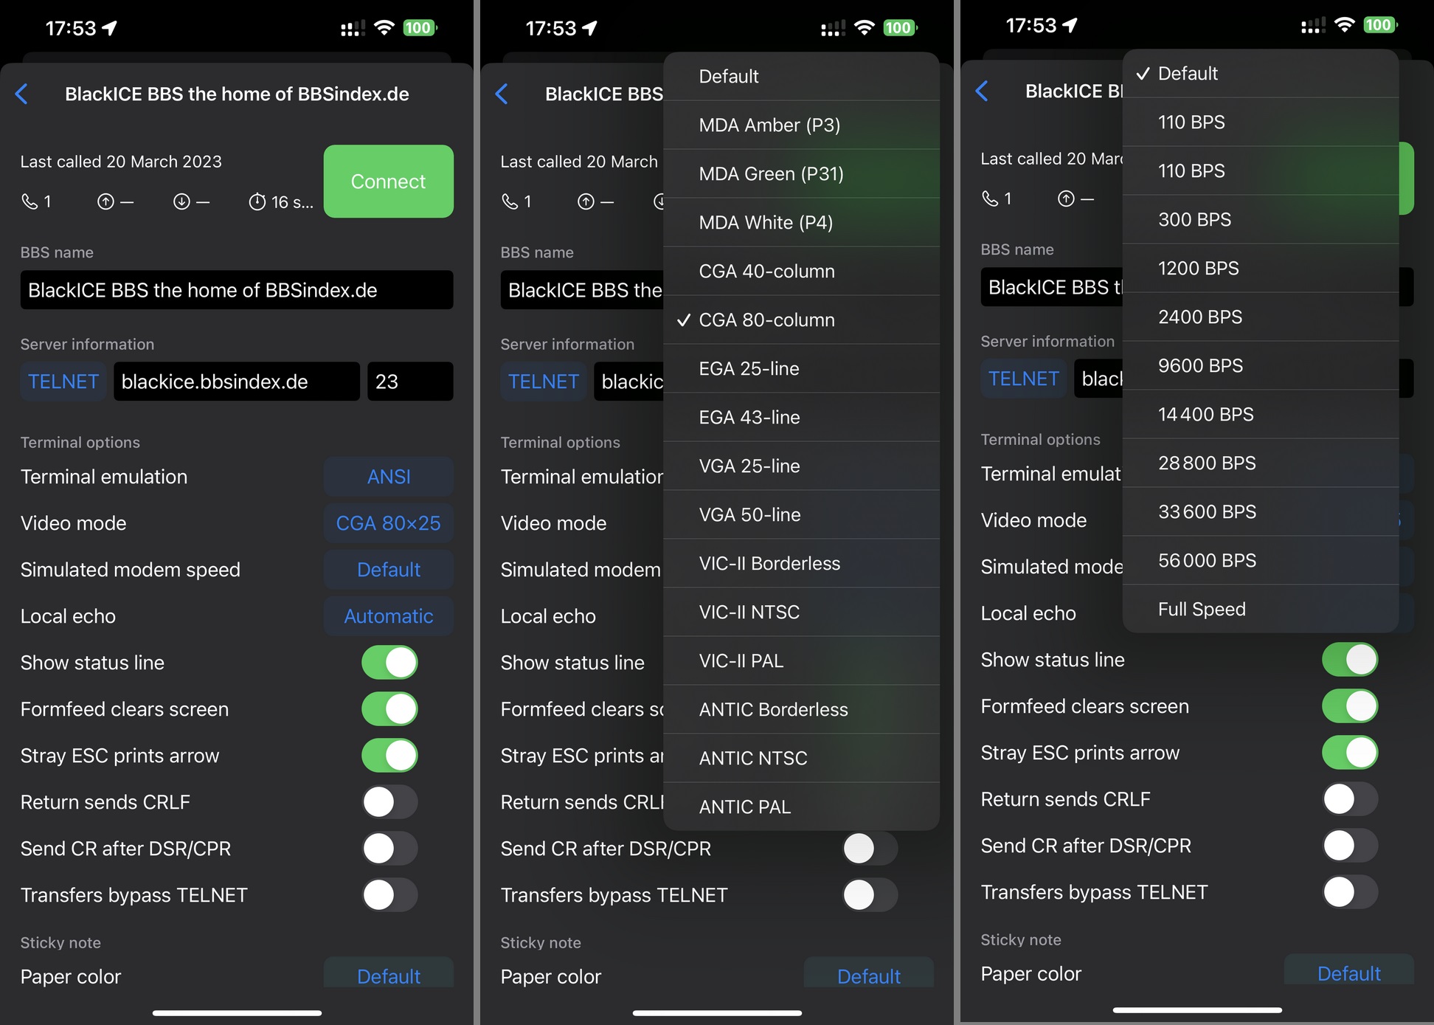1434x1025 pixels.
Task: Select 300 BPS modem speed
Action: 1261,219
